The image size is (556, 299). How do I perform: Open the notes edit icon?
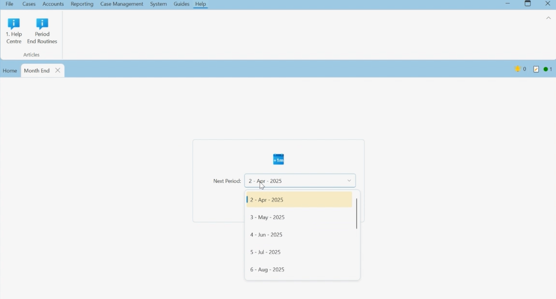pyautogui.click(x=536, y=69)
